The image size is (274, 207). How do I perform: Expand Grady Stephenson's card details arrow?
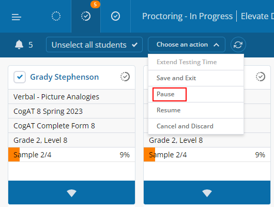point(72,193)
